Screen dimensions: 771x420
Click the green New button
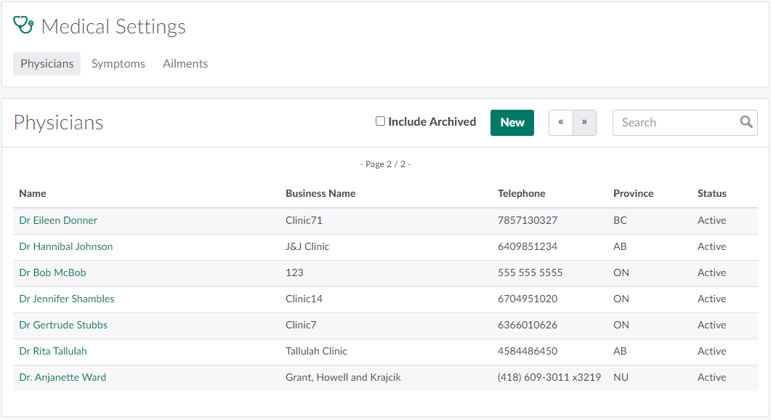[512, 123]
